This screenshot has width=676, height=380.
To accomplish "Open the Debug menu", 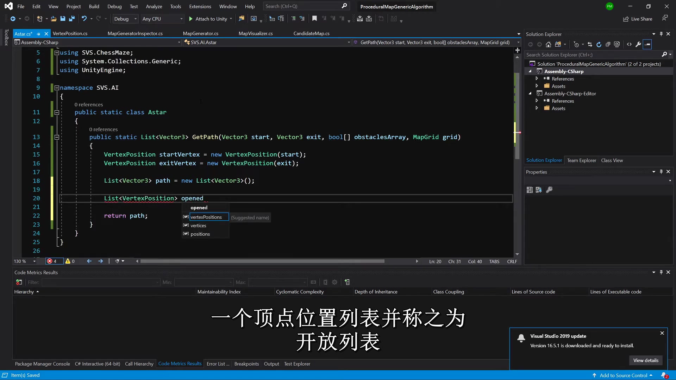I will 114,6.
